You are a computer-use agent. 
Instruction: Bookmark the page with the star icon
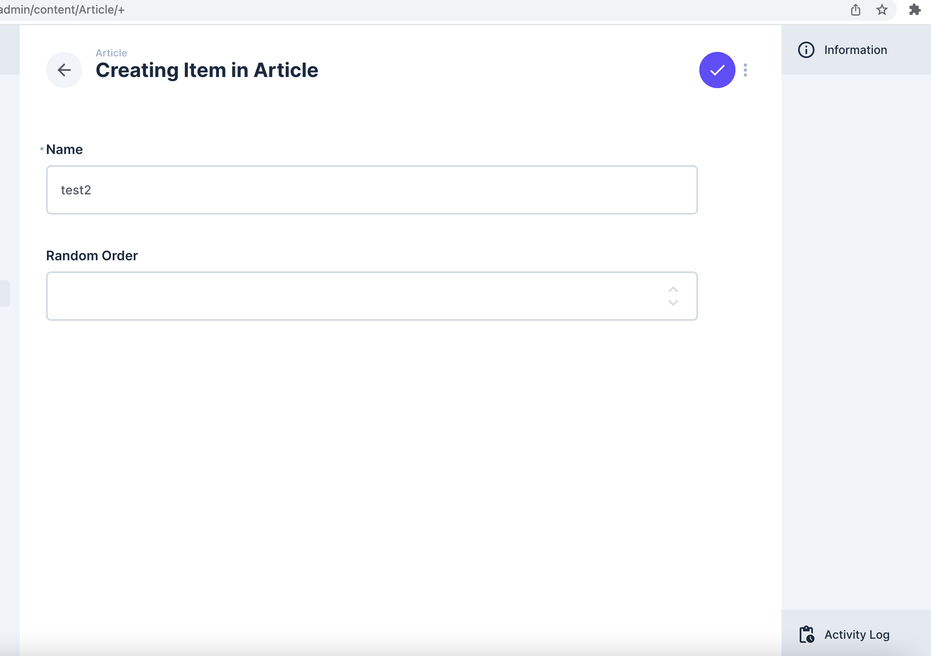click(x=882, y=9)
